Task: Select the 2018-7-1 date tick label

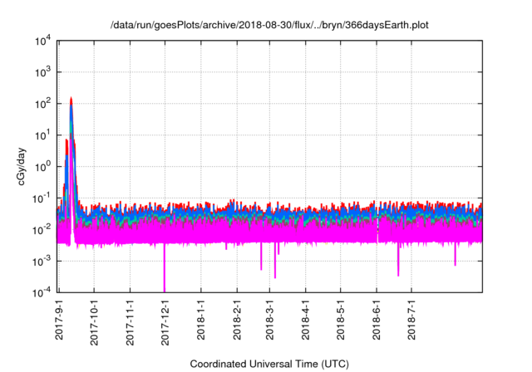Action: click(x=411, y=321)
